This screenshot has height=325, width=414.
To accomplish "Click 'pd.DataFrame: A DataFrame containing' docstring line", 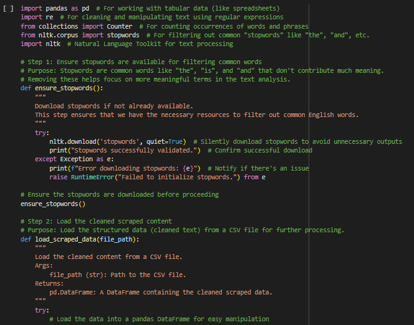I will [161, 293].
